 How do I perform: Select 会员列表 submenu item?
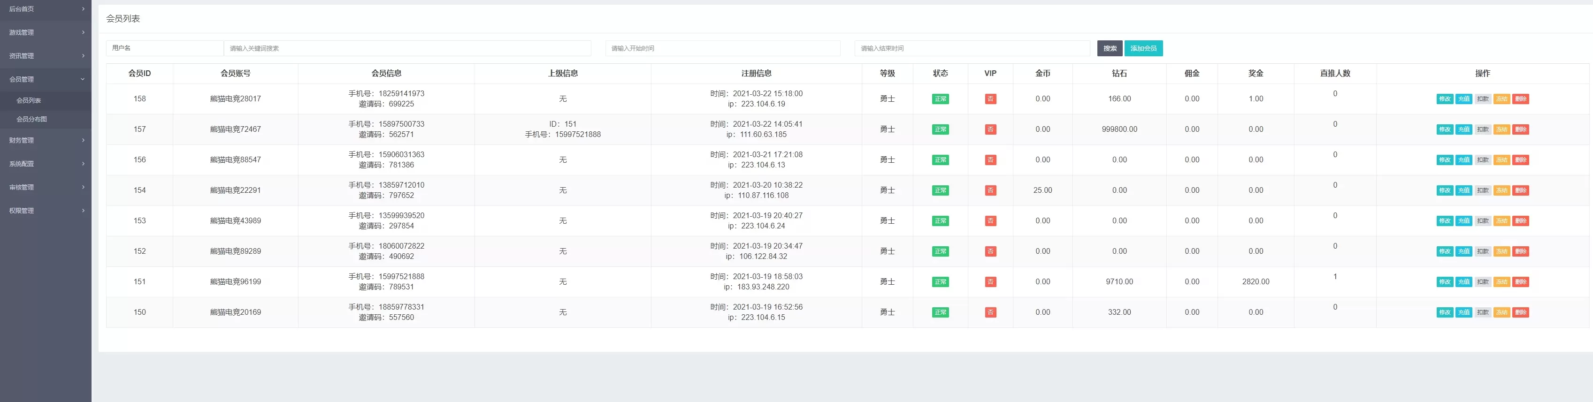pyautogui.click(x=29, y=100)
